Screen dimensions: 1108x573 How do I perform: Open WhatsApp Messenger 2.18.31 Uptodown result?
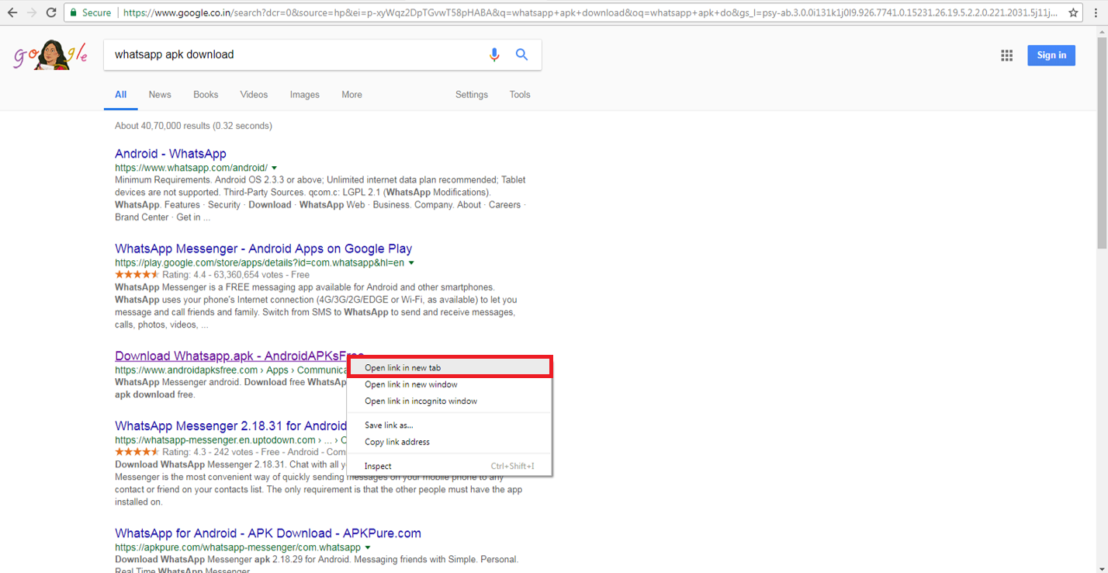(230, 426)
